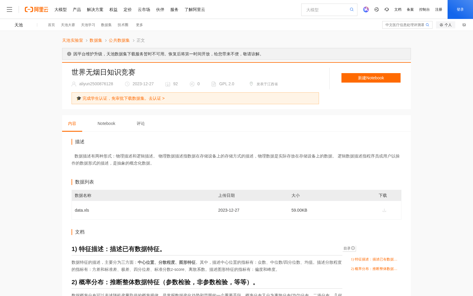Viewport: 473px width, 296px height.
Task: Open the 天池大赛 nav item
Action: click(68, 25)
